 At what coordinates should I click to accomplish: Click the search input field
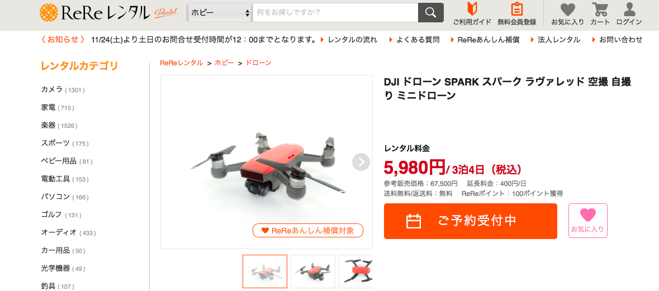click(x=335, y=13)
